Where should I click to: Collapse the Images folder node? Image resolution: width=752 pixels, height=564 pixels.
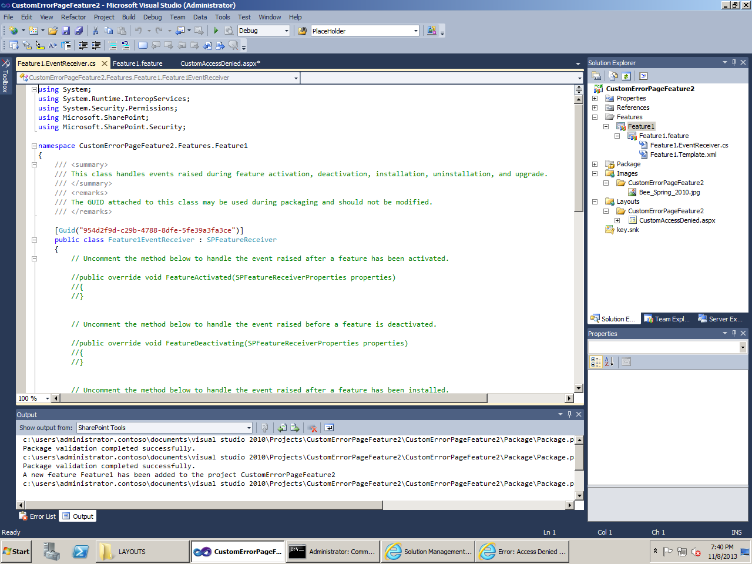tap(595, 173)
